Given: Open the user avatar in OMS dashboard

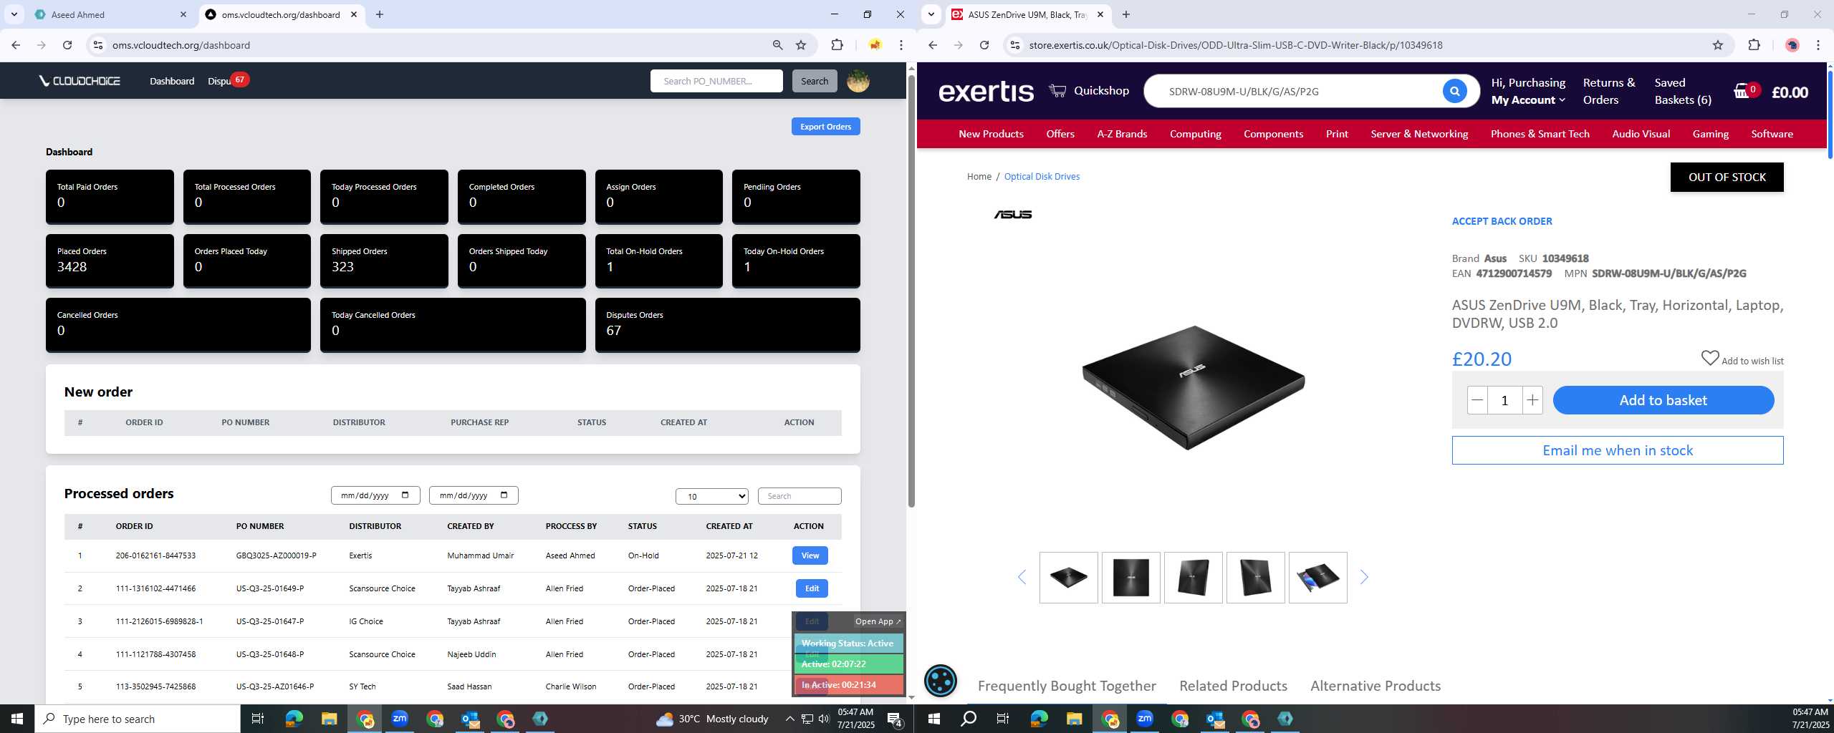Looking at the screenshot, I should (858, 81).
